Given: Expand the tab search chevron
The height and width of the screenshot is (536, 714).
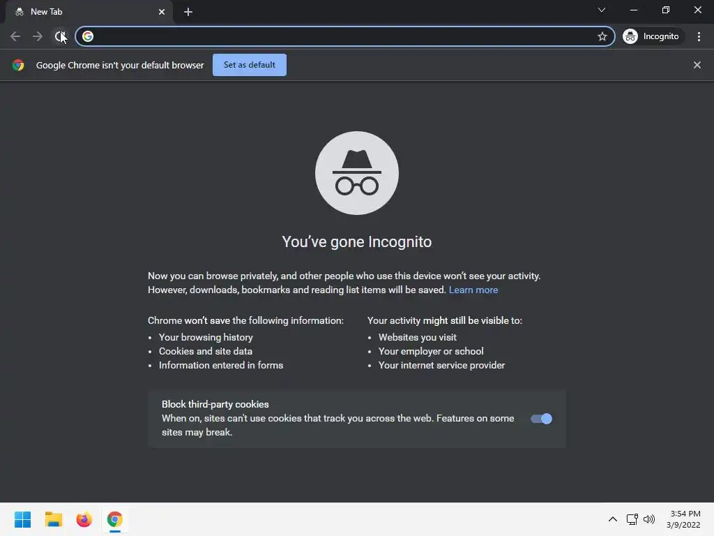Looking at the screenshot, I should click(602, 10).
